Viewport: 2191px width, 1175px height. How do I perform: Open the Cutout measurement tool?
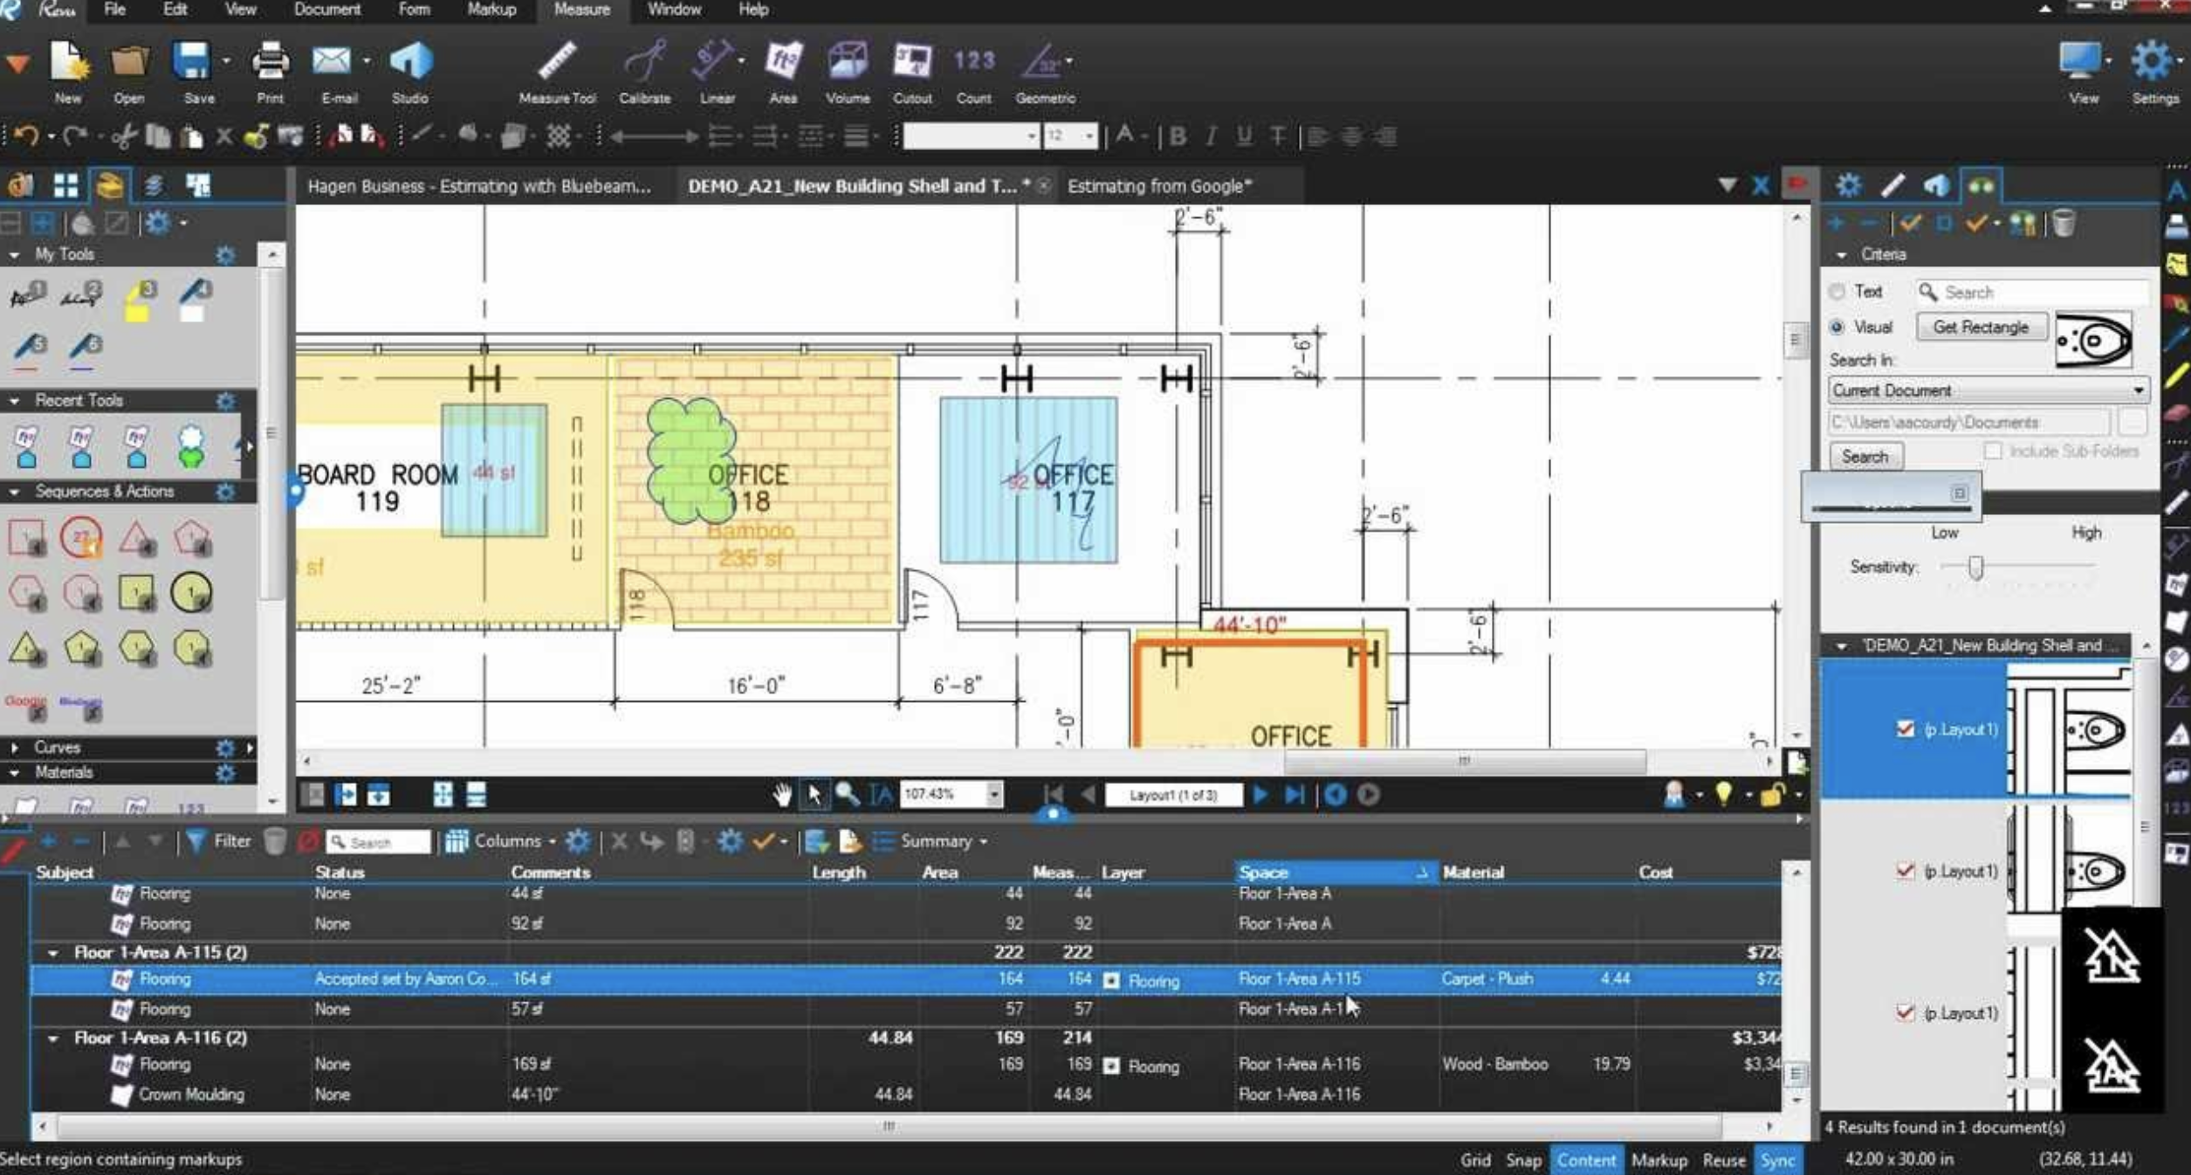point(911,70)
